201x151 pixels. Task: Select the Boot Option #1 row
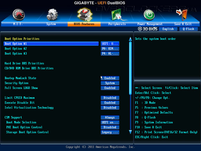click(x=51, y=44)
